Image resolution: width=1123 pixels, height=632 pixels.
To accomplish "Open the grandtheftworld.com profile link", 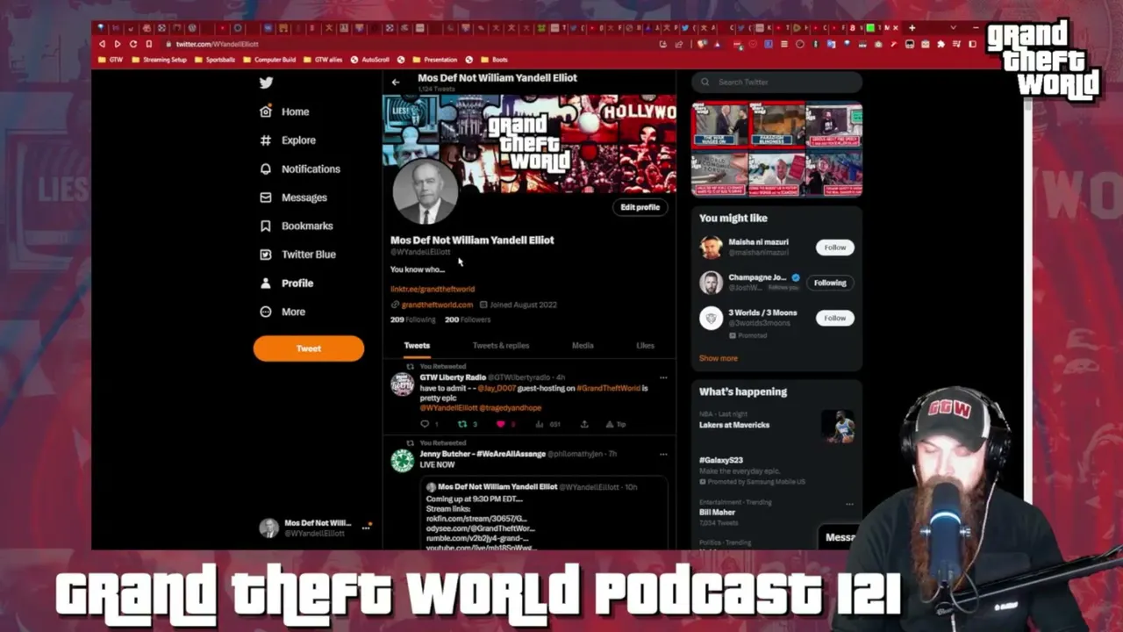I will click(437, 305).
